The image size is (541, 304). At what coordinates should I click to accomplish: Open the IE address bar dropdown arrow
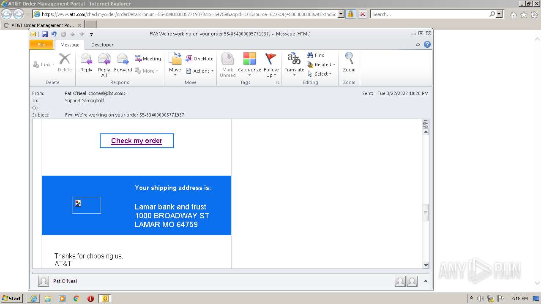tap(341, 14)
